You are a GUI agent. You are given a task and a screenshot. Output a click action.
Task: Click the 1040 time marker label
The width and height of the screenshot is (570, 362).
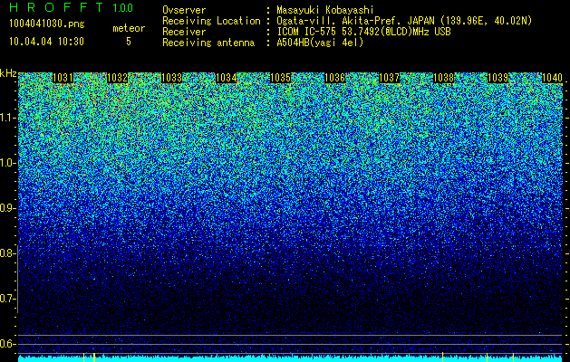pyautogui.click(x=552, y=78)
